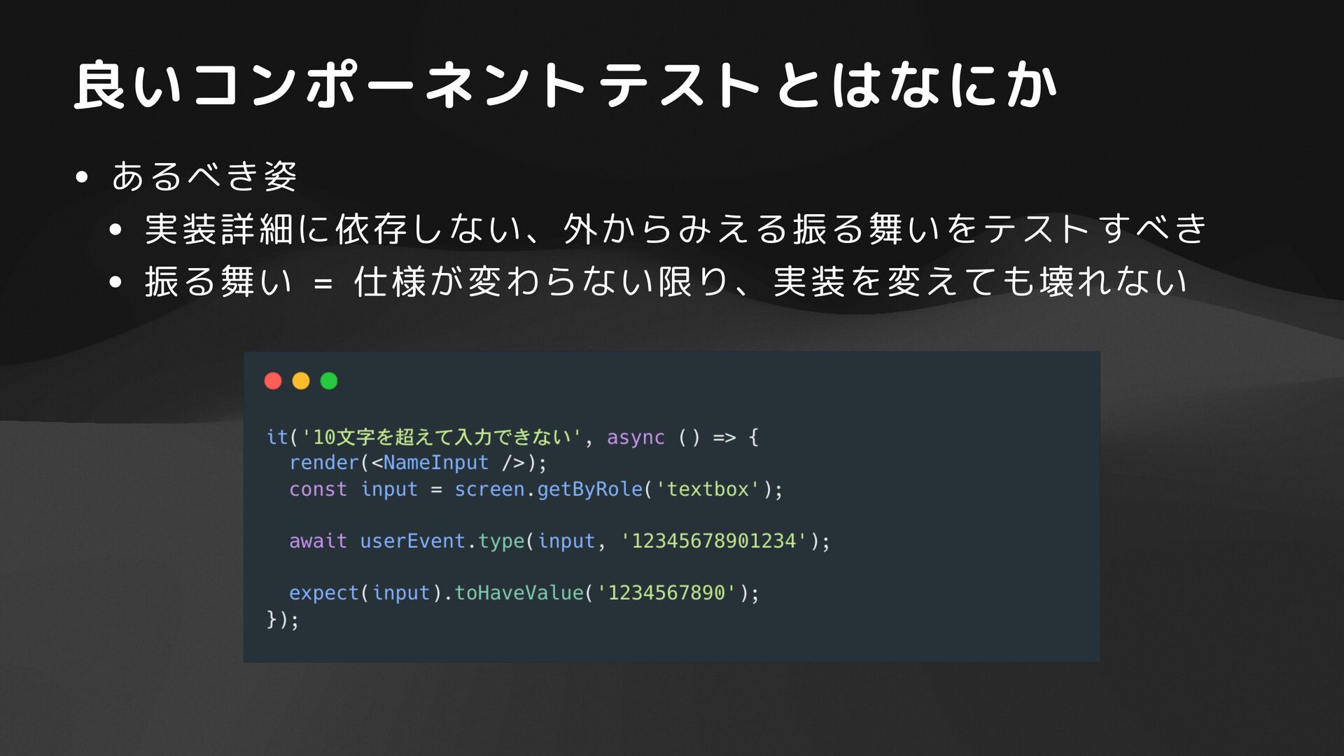
Task: Click the 'await' keyword in code
Action: (x=318, y=541)
